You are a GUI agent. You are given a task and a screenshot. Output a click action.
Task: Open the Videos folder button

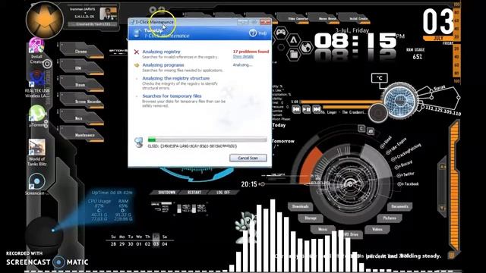[x=377, y=229]
